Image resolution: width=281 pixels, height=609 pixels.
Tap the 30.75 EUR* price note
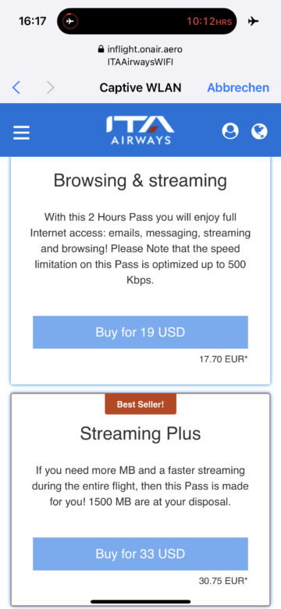coord(223,581)
